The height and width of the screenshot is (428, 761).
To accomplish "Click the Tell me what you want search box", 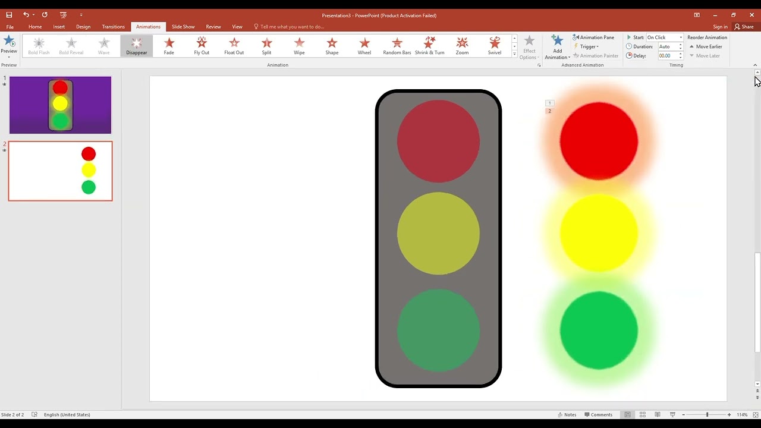I will (x=292, y=27).
